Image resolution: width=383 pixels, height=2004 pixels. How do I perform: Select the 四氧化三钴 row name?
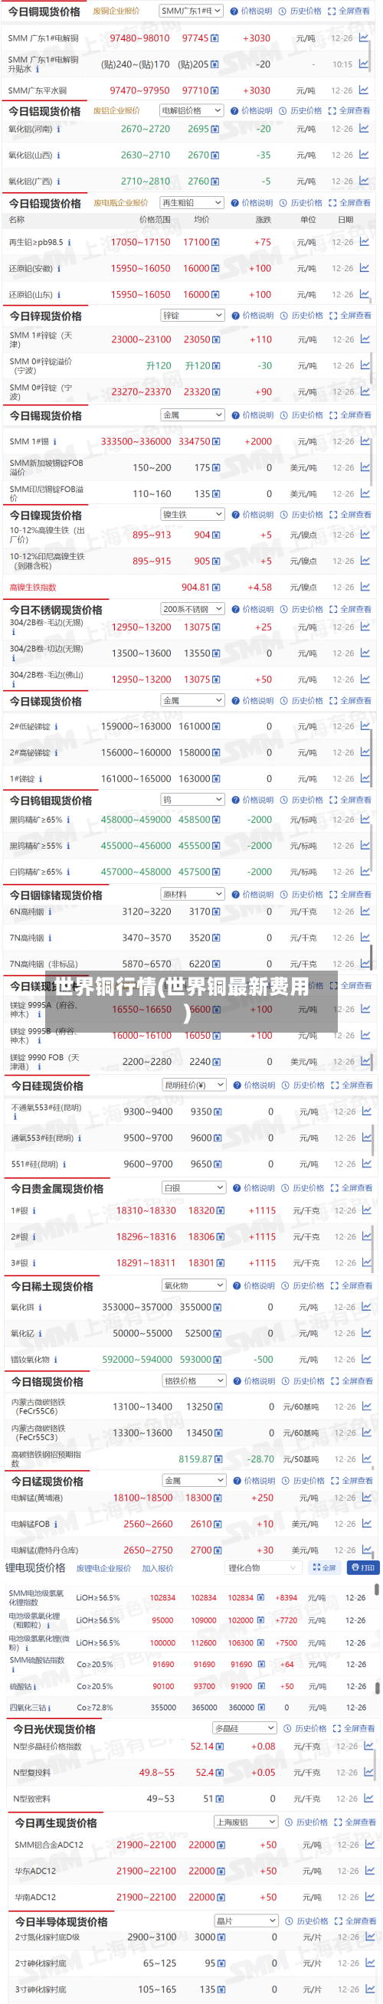pos(28,1707)
